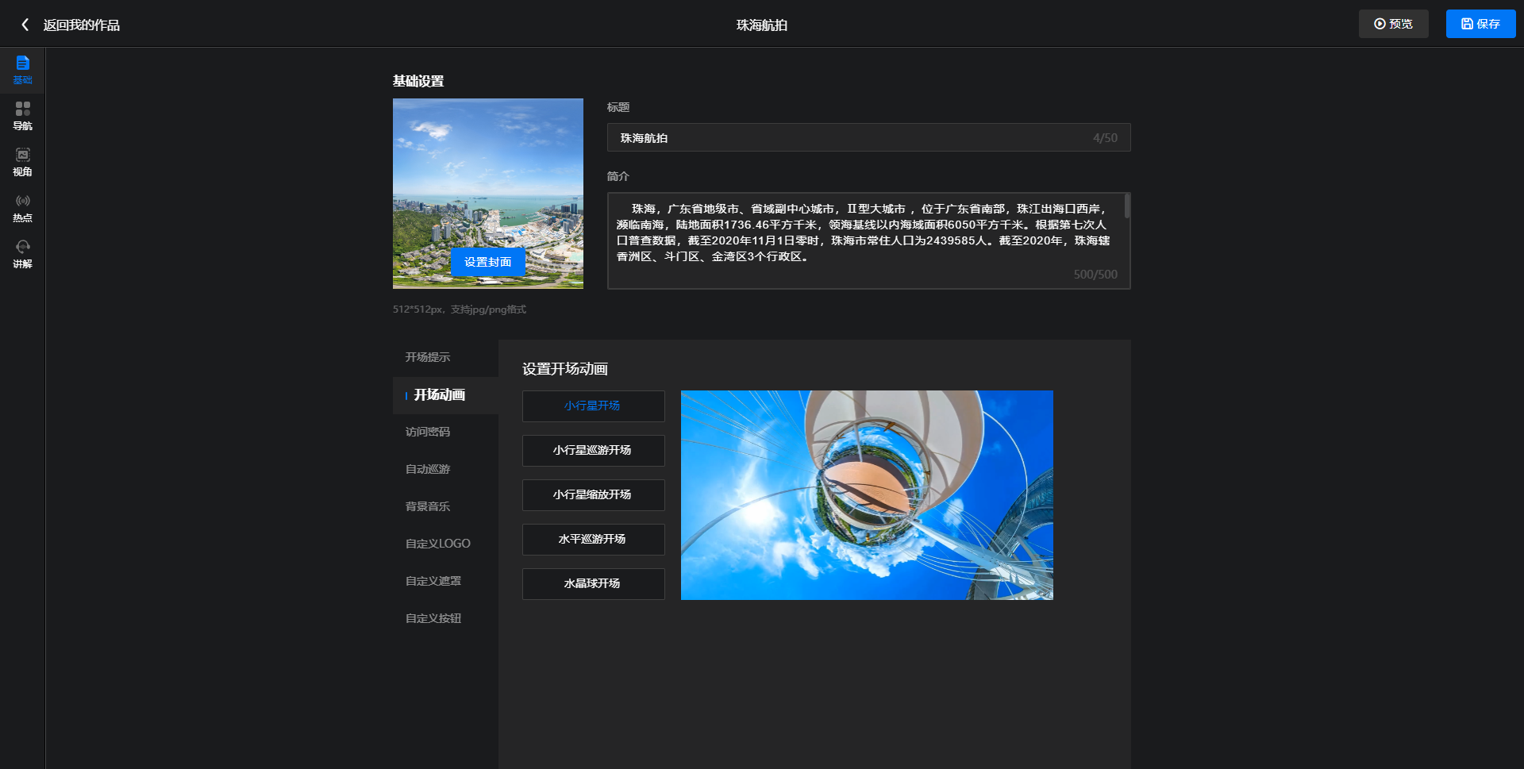1524x769 pixels.
Task: Select the 小行星巡游开场 animation option
Action: [x=593, y=451]
